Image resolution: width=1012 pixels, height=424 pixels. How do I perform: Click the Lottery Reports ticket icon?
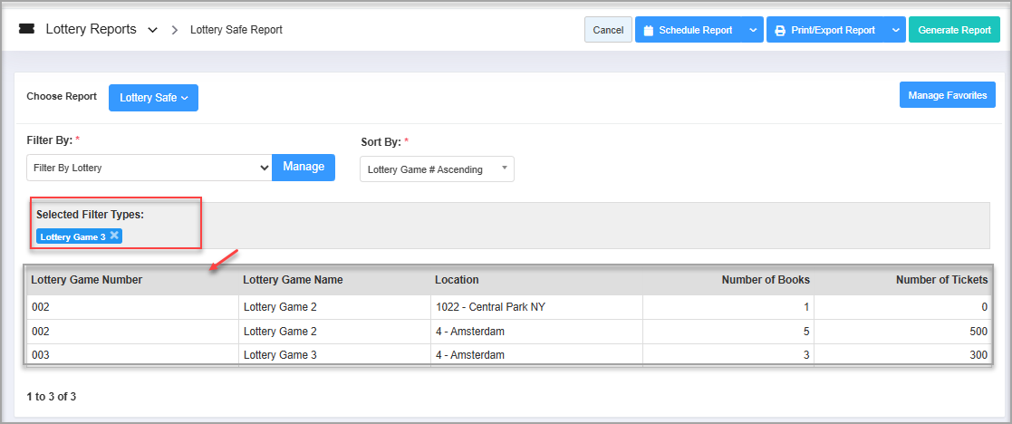pos(27,29)
